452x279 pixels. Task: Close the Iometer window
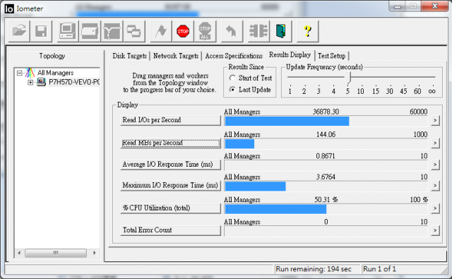pyautogui.click(x=435, y=6)
